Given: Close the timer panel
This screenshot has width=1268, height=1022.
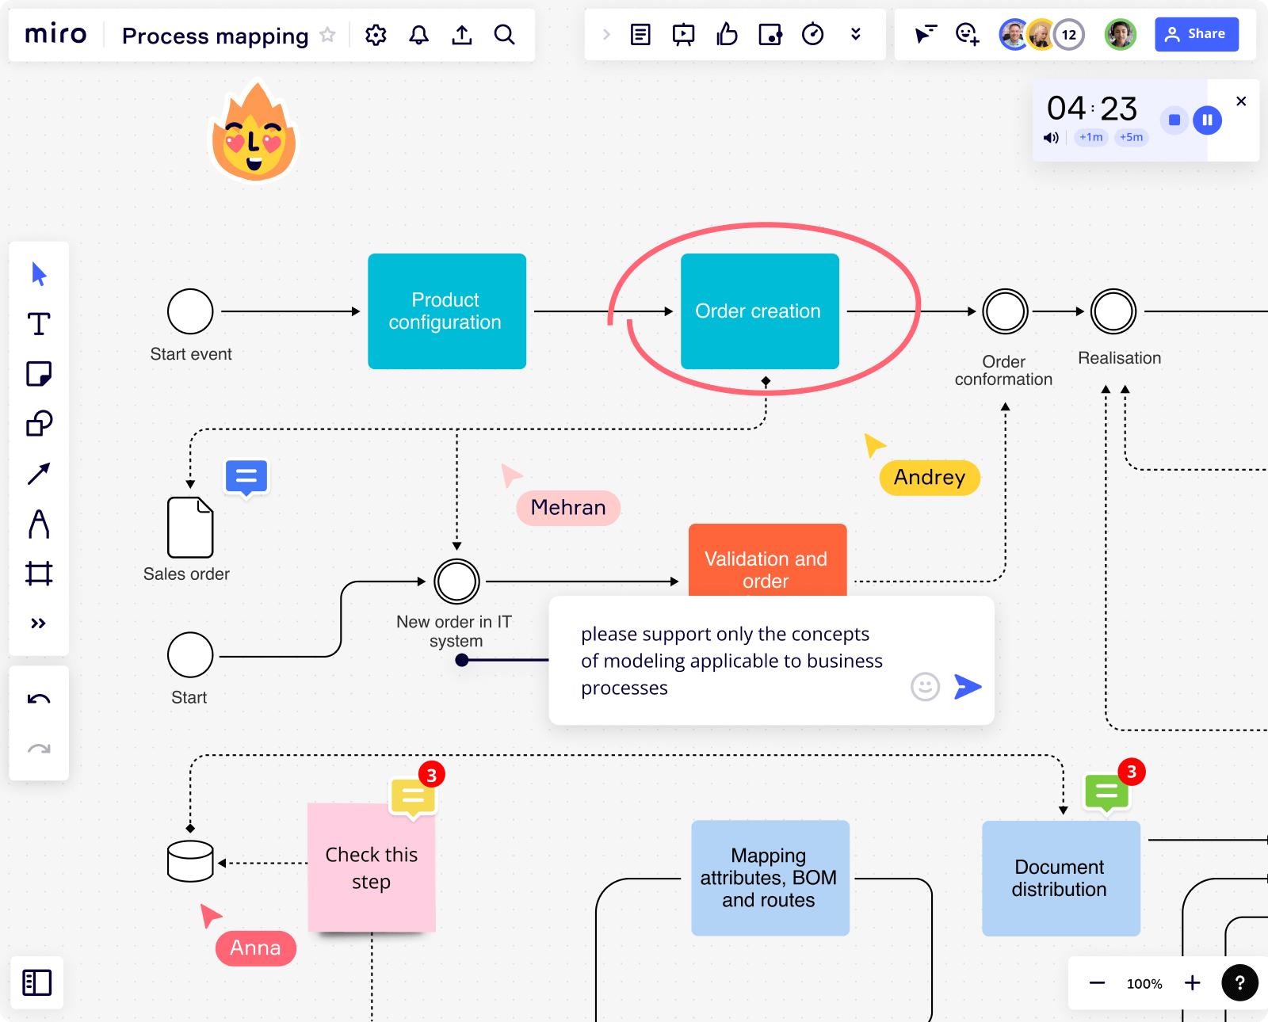Looking at the screenshot, I should (x=1241, y=101).
